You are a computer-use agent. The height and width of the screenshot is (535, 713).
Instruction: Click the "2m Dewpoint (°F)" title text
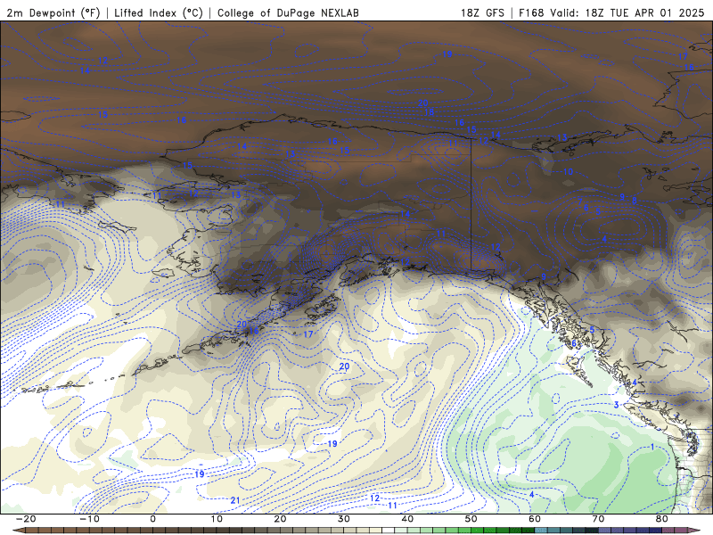(53, 12)
